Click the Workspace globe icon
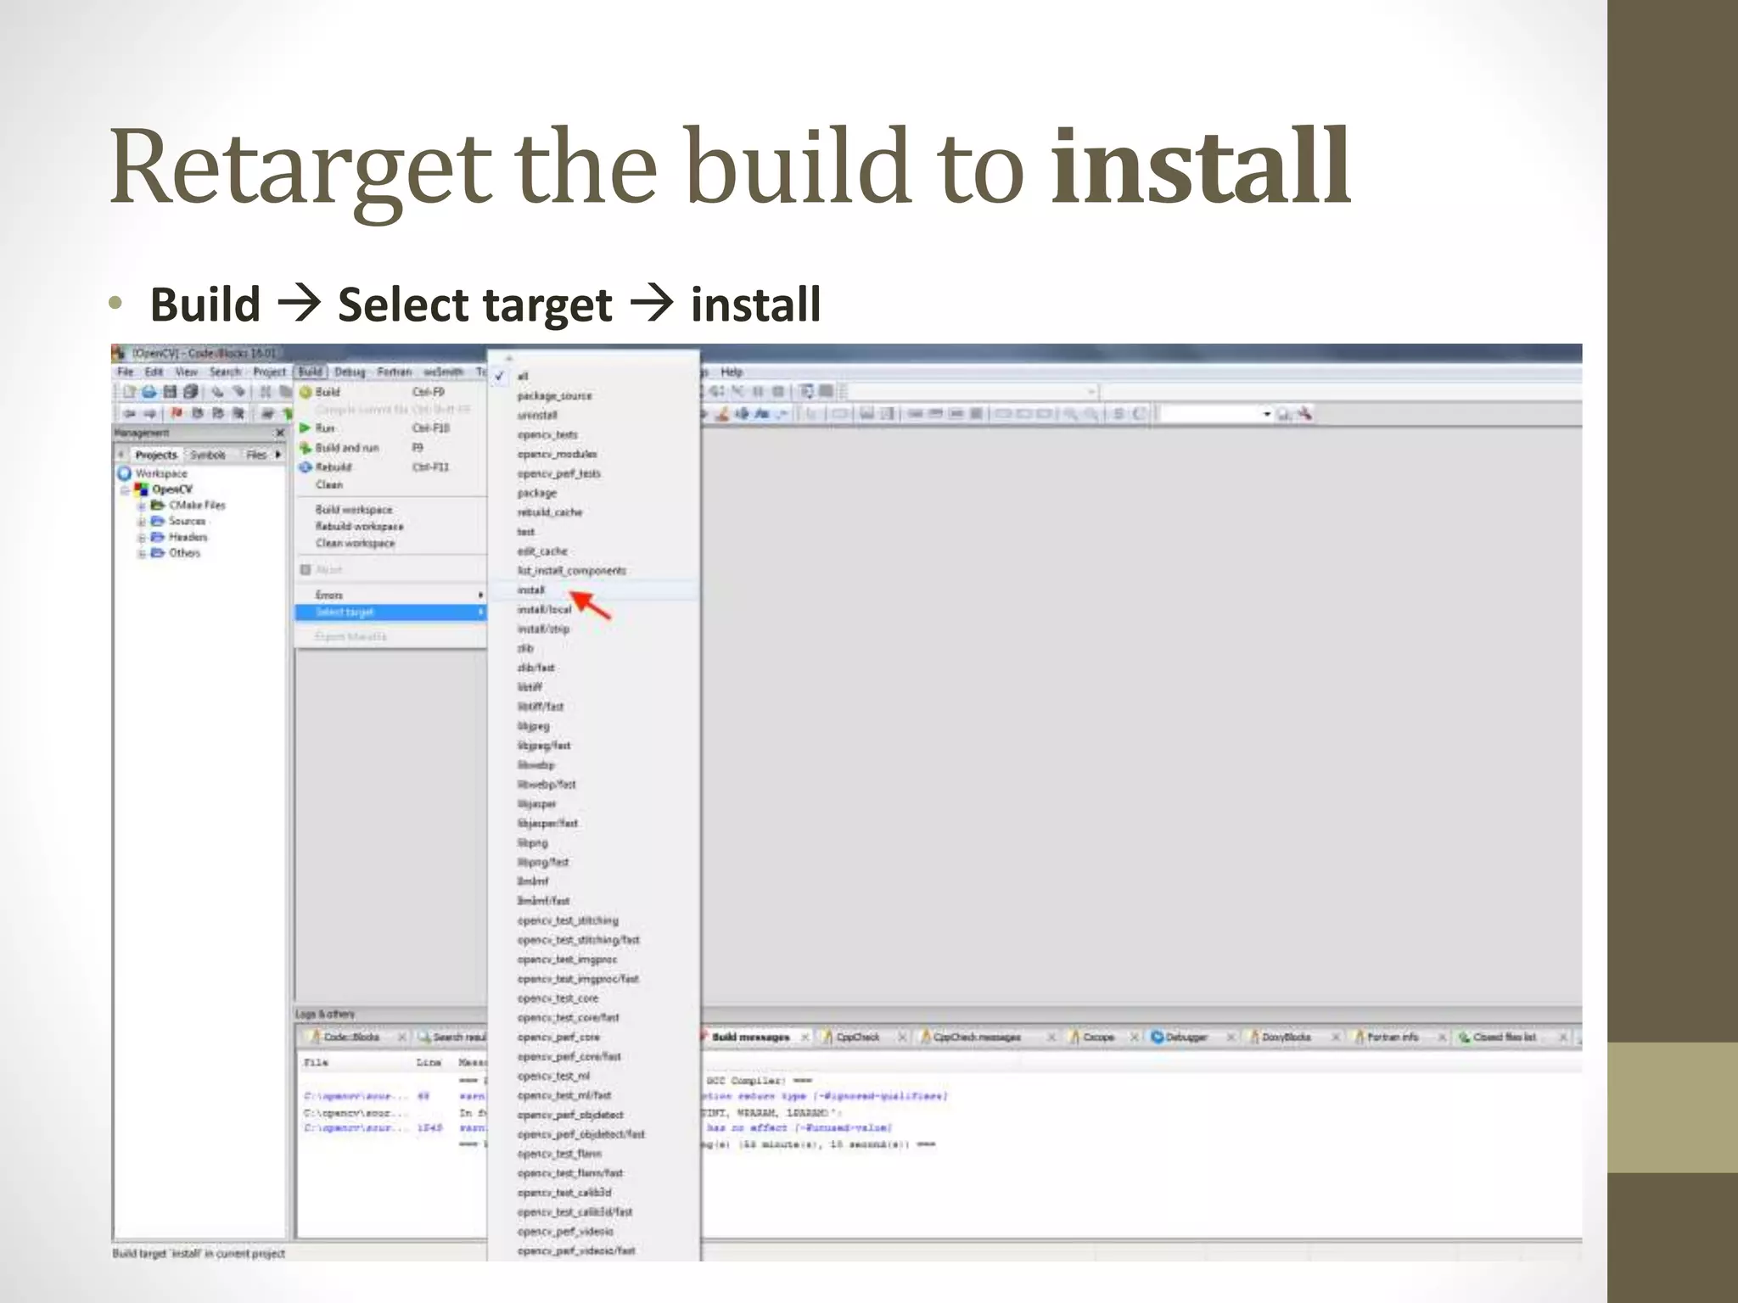This screenshot has height=1303, width=1738. pyautogui.click(x=125, y=473)
